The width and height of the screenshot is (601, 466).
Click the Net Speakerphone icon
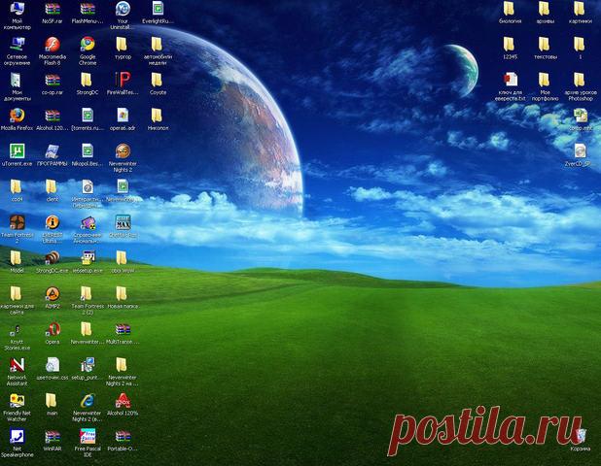(17, 435)
